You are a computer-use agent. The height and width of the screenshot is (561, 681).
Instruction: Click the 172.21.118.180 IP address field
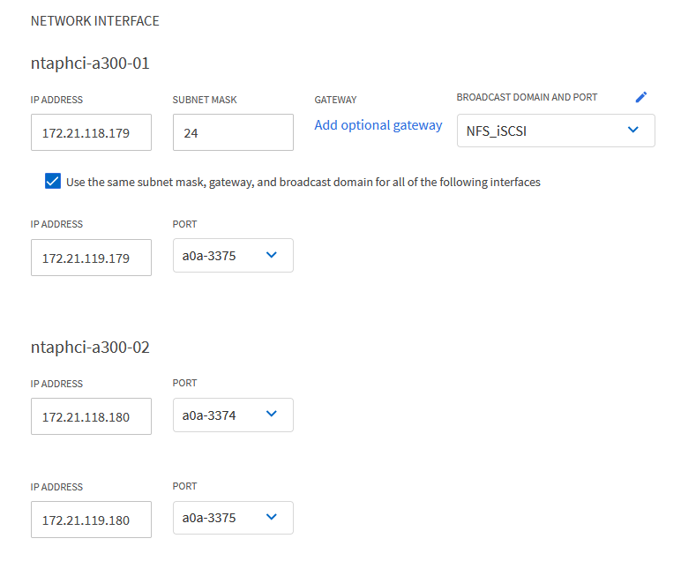click(x=91, y=416)
